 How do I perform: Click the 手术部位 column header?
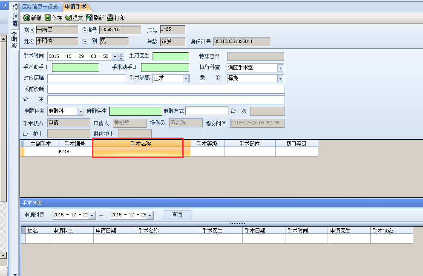(250, 144)
